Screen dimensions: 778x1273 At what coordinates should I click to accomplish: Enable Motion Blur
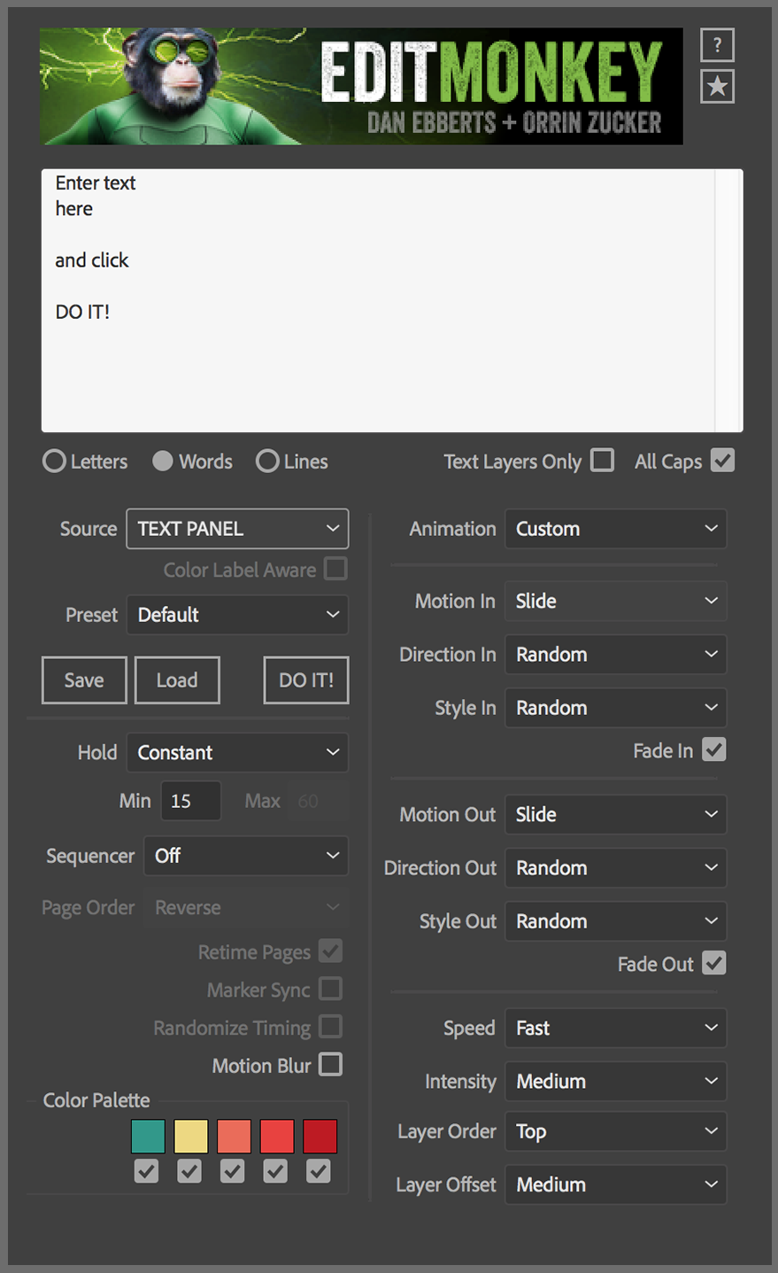point(330,1065)
